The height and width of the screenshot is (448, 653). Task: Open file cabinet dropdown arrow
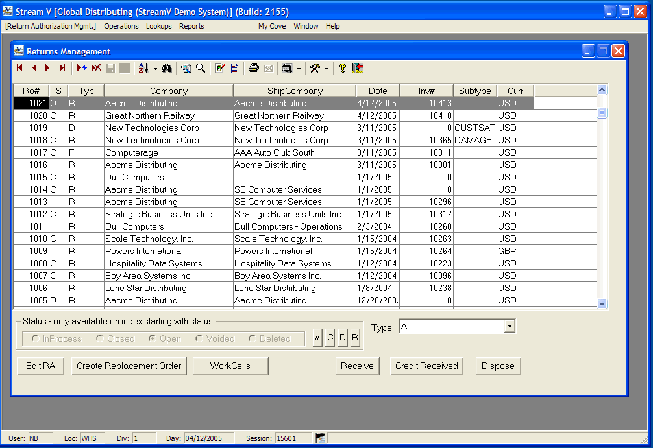(299, 69)
